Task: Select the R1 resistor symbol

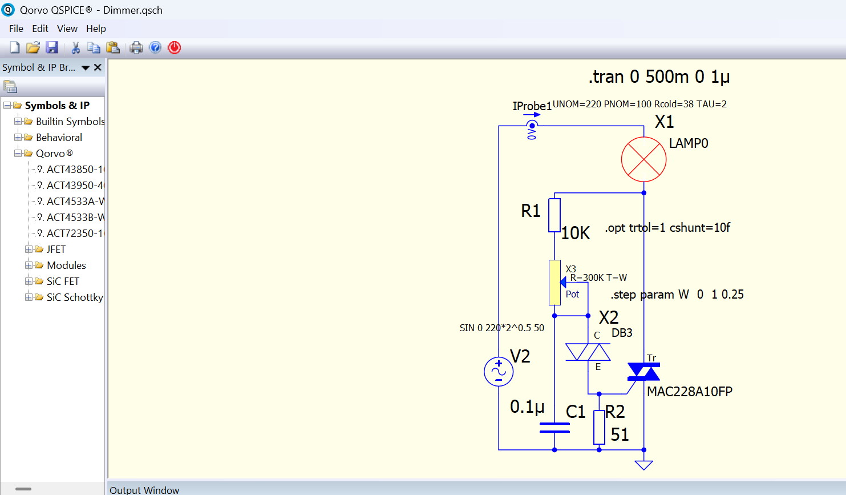Action: (554, 215)
